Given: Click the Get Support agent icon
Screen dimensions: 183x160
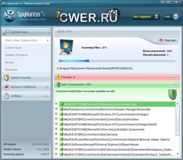Looking at the screenshot, I should click(157, 17).
